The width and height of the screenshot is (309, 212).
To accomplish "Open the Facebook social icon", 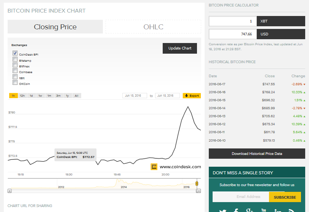I will pyautogui.click(x=236, y=210).
